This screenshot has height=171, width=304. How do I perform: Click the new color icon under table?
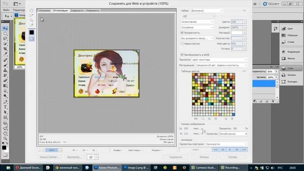[226, 118]
